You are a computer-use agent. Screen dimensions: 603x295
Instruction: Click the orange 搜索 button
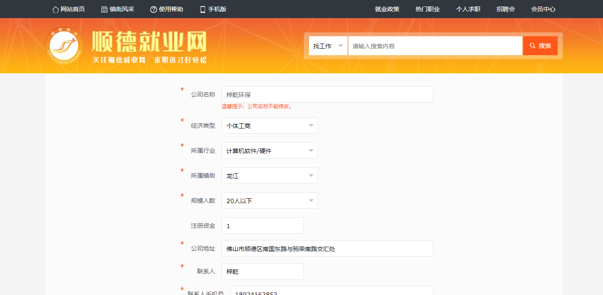point(540,46)
